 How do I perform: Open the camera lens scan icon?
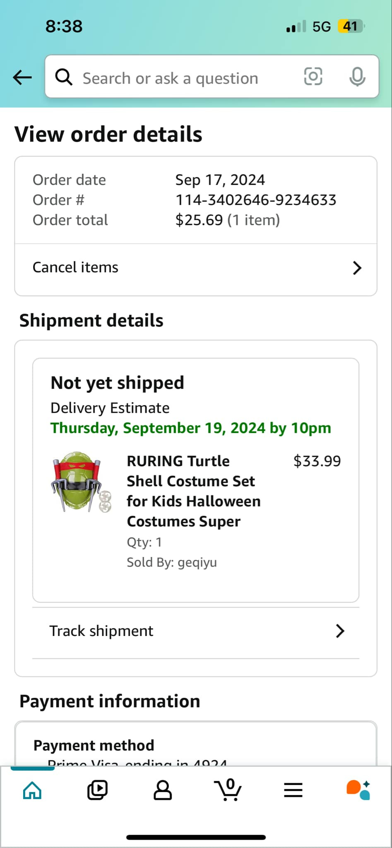click(313, 77)
